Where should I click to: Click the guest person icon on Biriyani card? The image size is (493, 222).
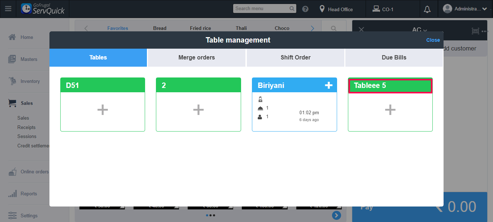click(x=260, y=117)
